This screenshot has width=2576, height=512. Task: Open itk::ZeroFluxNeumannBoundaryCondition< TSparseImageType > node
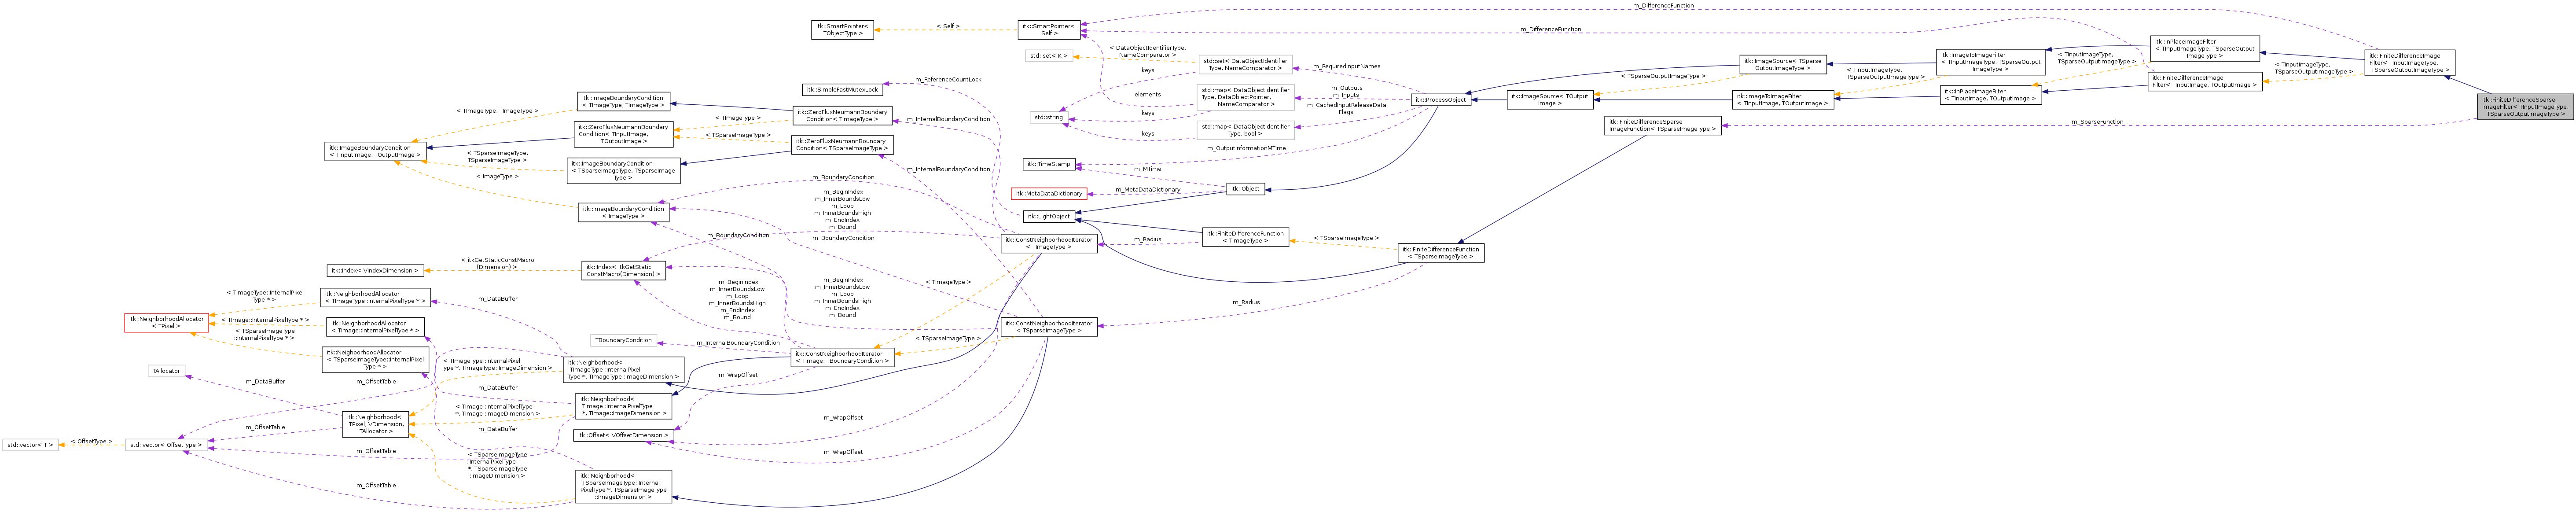click(843, 145)
